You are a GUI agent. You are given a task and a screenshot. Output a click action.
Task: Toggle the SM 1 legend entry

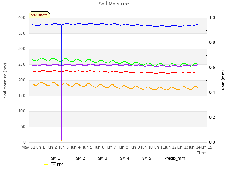click(52, 158)
